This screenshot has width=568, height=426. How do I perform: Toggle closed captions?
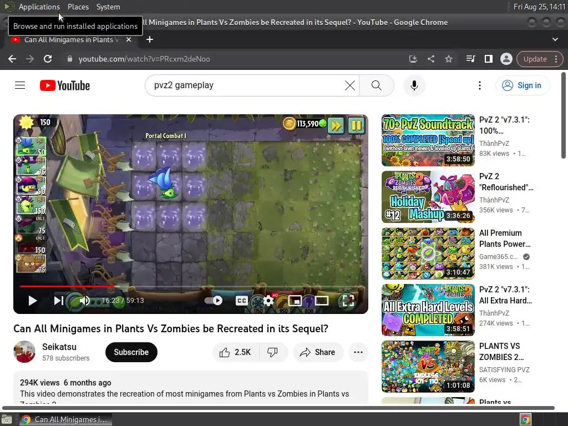(242, 301)
